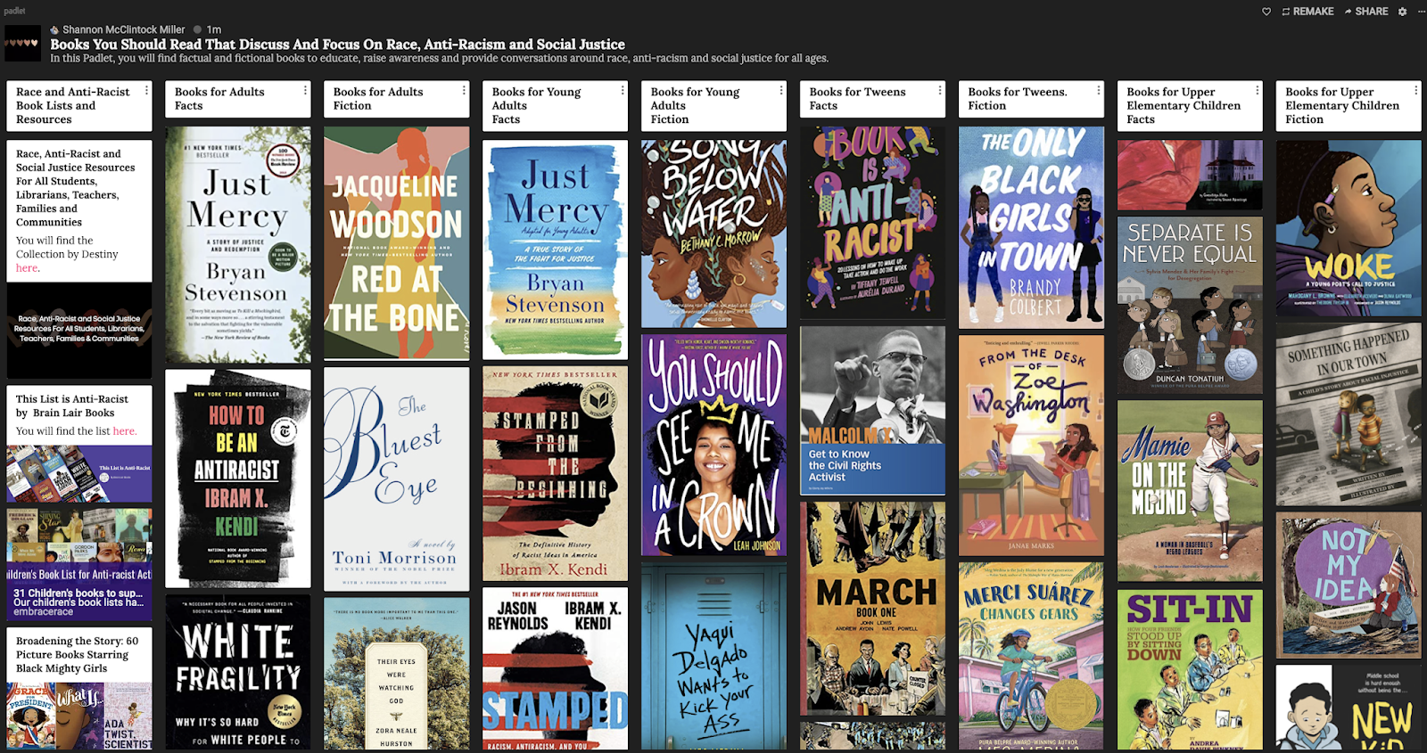Click 'This List is Anti-Racist' post title
The height and width of the screenshot is (753, 1427).
point(71,405)
